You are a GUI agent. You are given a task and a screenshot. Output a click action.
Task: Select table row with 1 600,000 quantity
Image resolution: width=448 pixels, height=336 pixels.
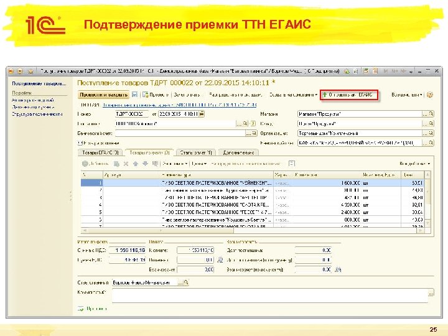[252, 183]
